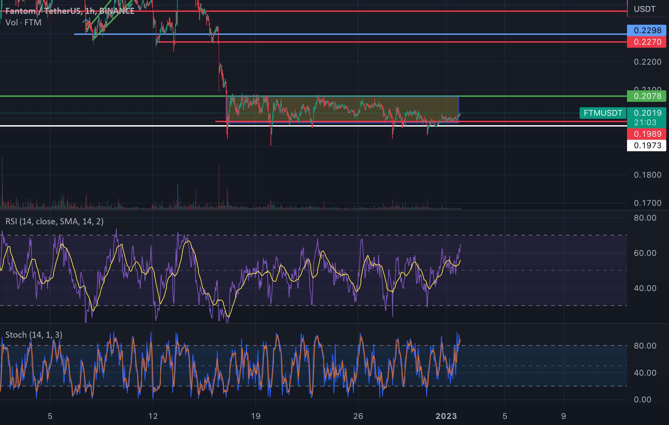The width and height of the screenshot is (669, 425).
Task: Click the 0.1700 price axis value
Action: pos(647,203)
